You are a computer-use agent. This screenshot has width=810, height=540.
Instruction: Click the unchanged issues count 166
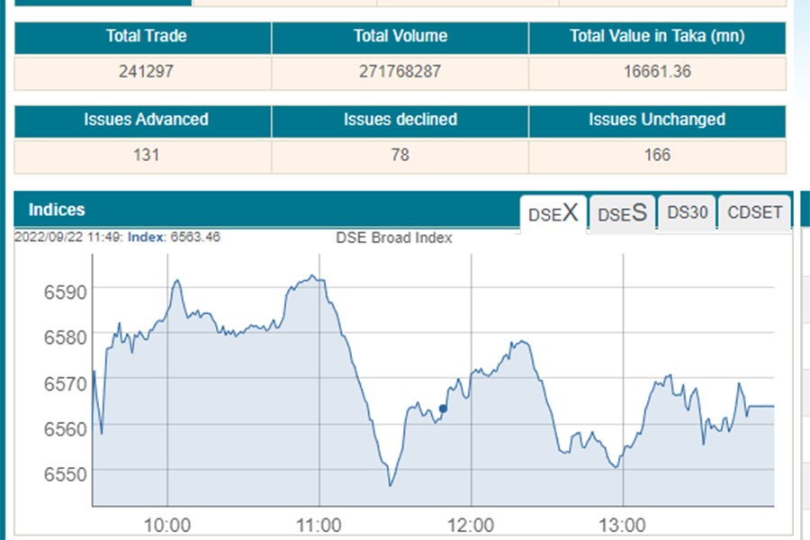[657, 155]
